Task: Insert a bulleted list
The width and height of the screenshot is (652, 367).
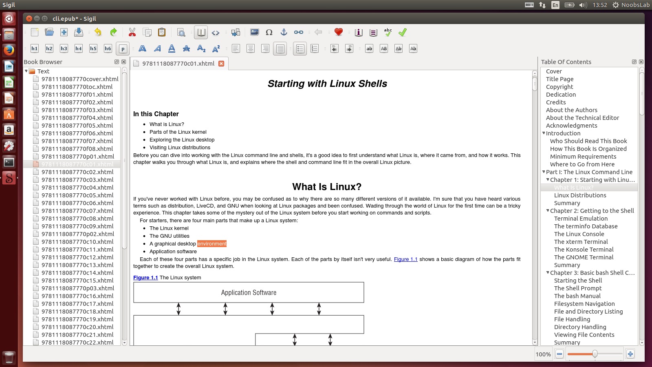Action: coord(300,49)
